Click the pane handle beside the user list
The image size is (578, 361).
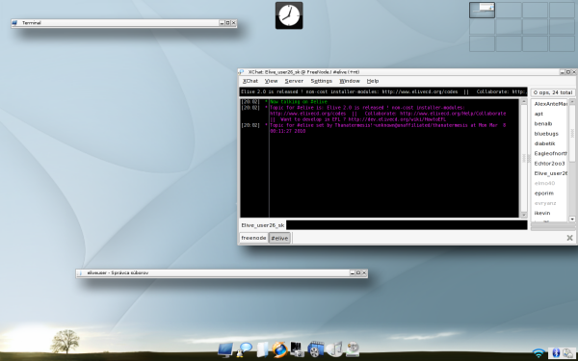point(529,159)
